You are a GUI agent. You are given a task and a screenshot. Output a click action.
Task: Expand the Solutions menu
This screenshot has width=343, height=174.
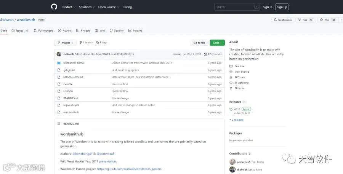click(87, 7)
